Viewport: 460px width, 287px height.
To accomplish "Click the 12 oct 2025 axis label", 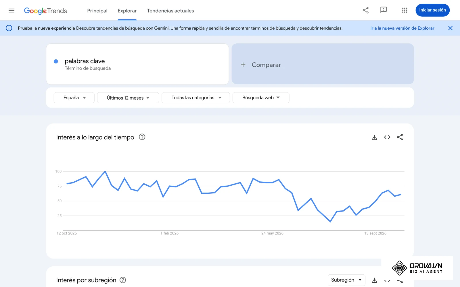I will (67, 233).
